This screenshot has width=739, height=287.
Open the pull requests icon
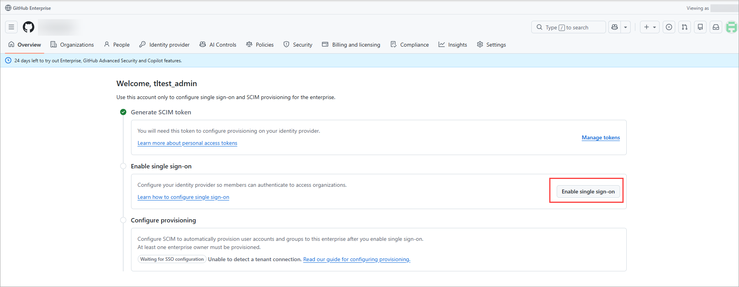click(685, 27)
